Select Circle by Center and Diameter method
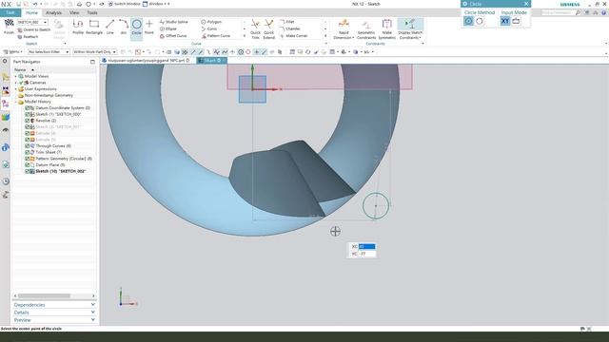 [468, 21]
